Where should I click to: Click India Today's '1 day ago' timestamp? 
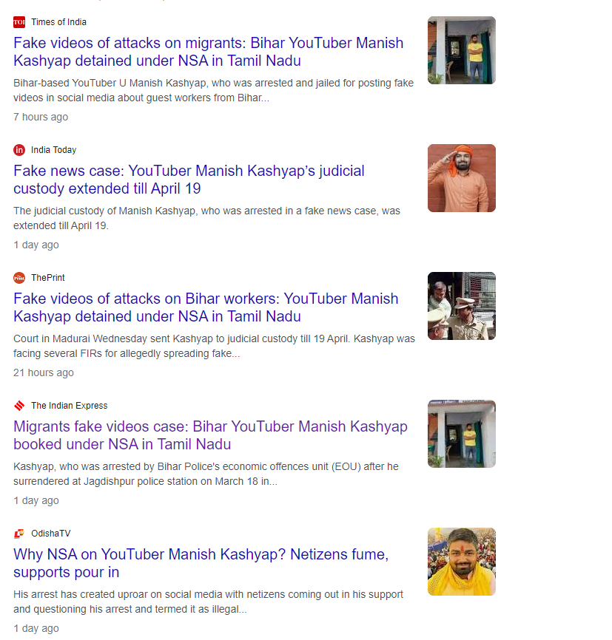[36, 245]
